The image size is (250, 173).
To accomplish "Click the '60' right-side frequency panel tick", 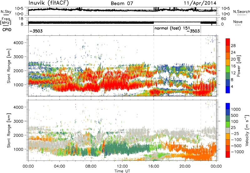I will 223,19.
